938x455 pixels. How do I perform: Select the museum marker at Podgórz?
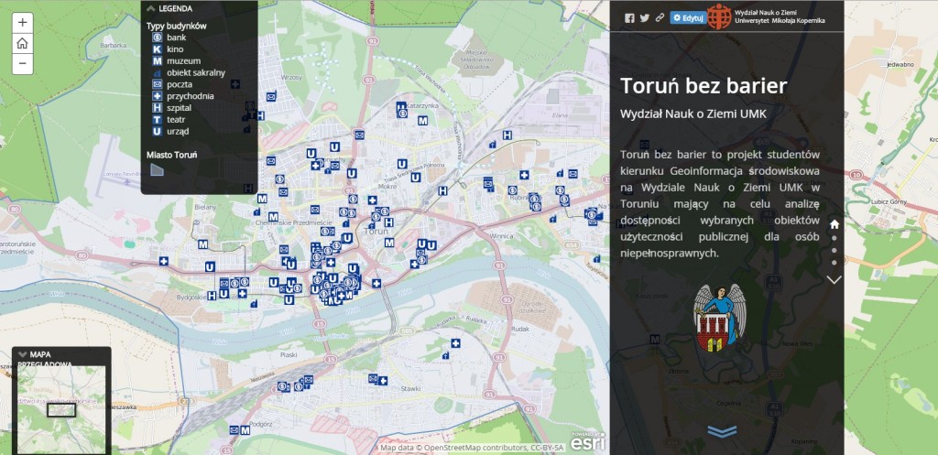click(245, 430)
